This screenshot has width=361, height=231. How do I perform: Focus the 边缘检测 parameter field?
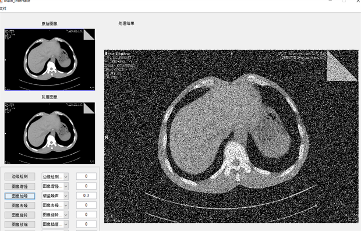tap(86, 176)
